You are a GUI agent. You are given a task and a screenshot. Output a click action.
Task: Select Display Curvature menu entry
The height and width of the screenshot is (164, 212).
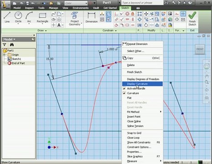pyautogui.click(x=142, y=84)
